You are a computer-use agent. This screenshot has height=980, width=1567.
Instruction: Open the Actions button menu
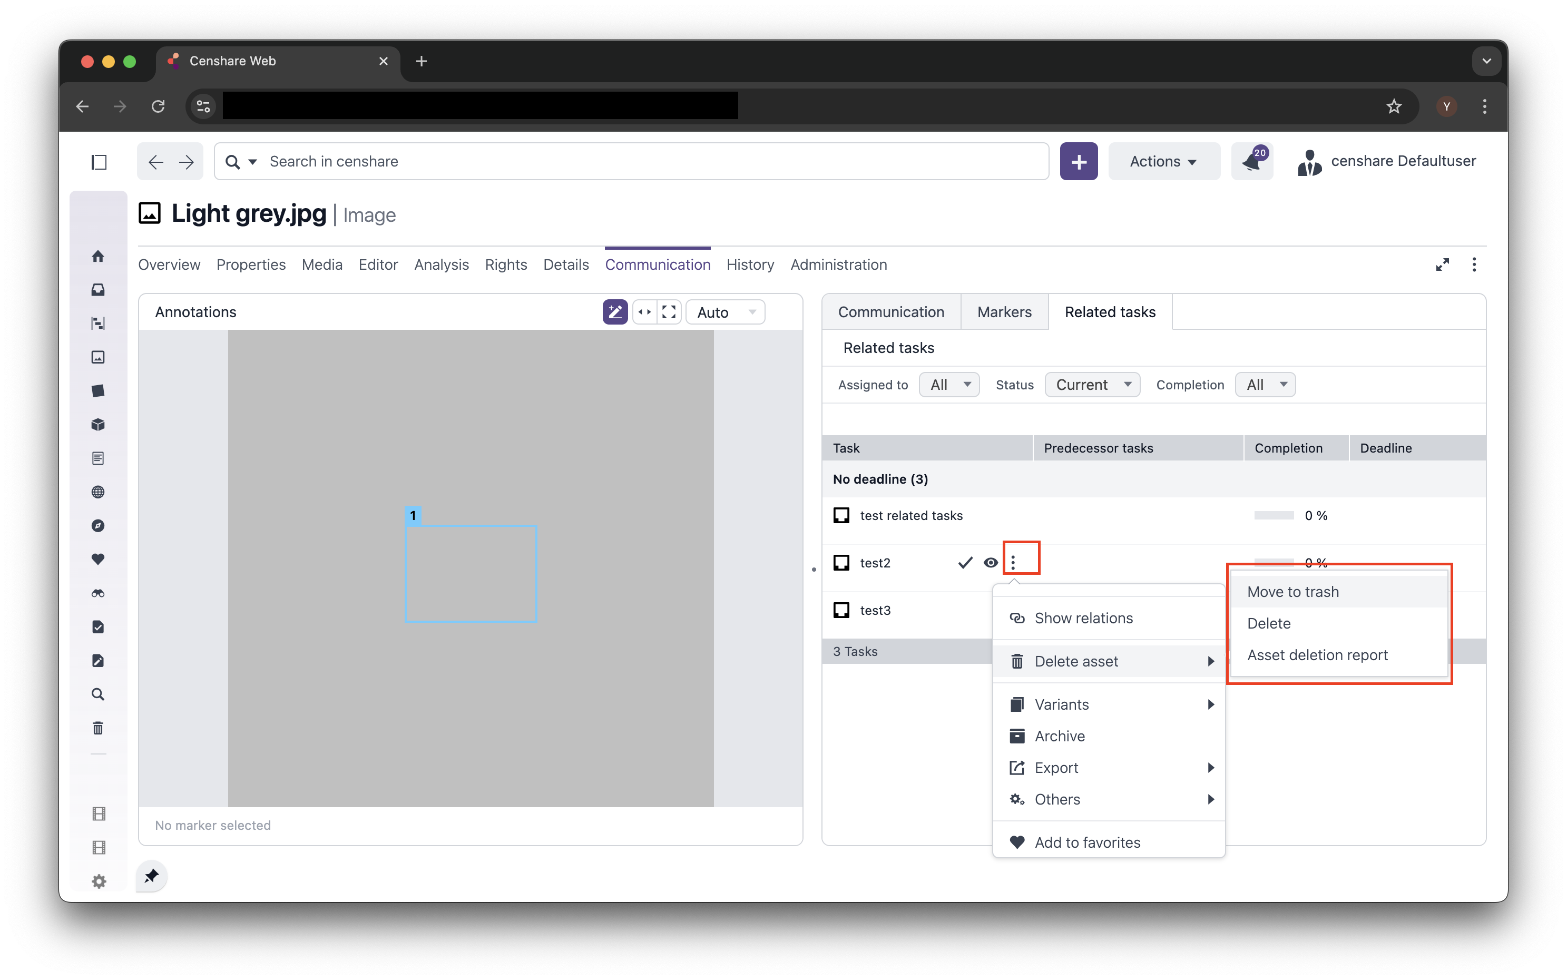(x=1163, y=161)
